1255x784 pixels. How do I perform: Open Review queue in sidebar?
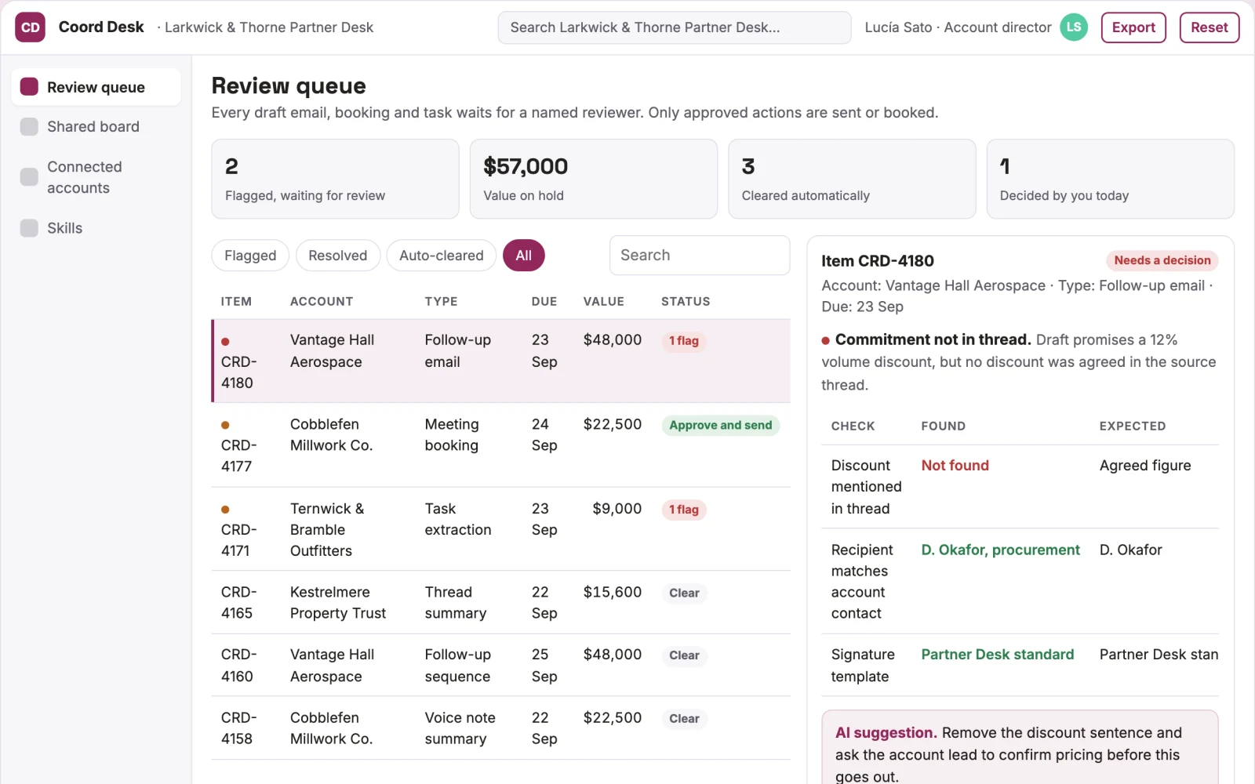tap(96, 87)
